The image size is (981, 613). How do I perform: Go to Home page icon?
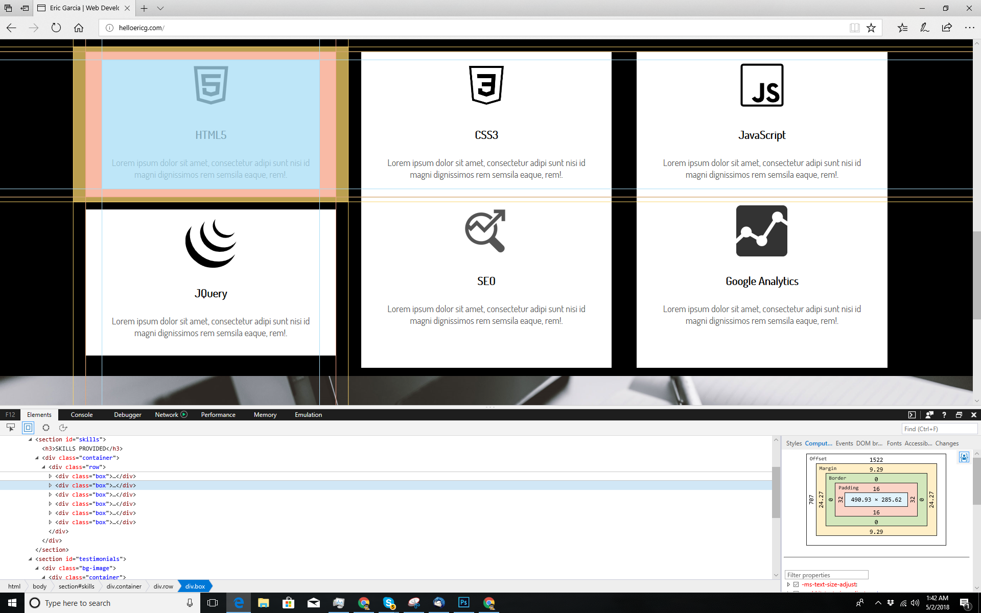(79, 28)
